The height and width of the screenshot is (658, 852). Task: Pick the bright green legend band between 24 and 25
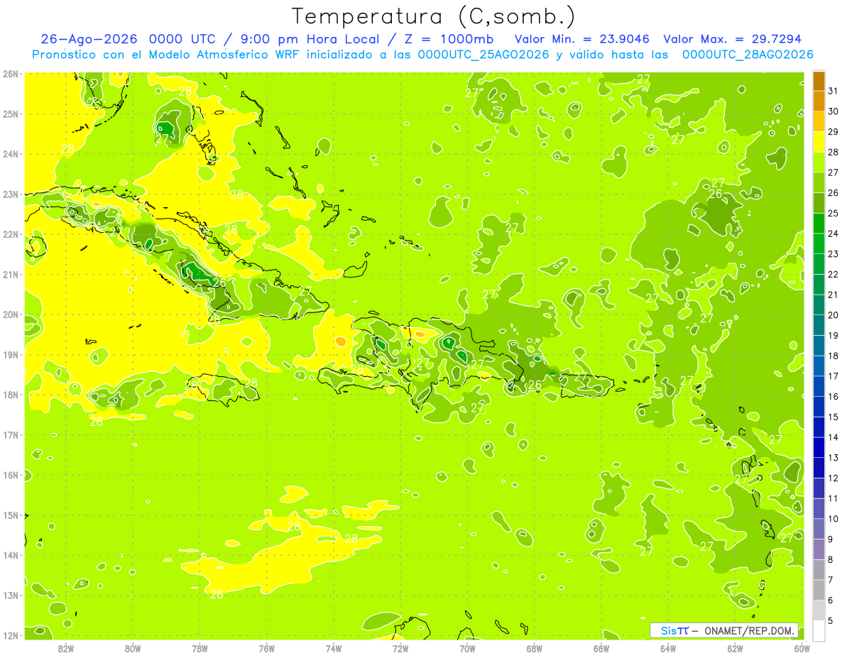coord(819,224)
